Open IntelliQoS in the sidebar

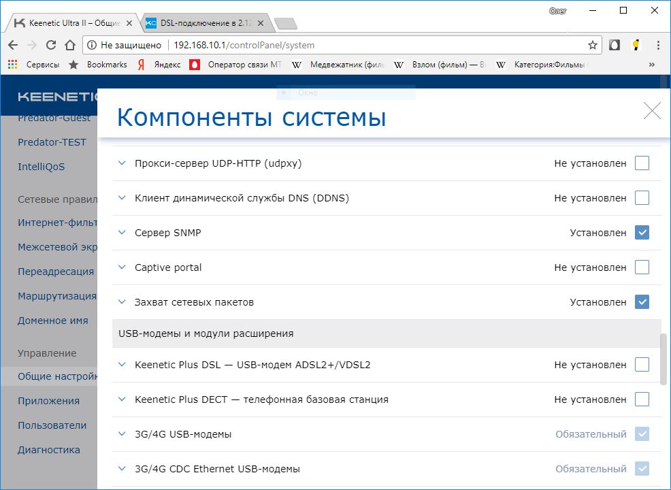click(x=41, y=167)
